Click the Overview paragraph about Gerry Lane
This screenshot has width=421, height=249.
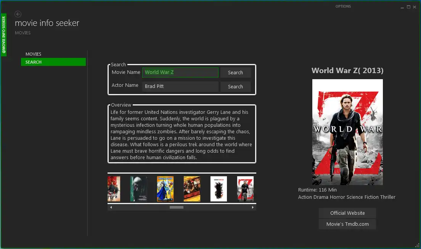pos(181,135)
